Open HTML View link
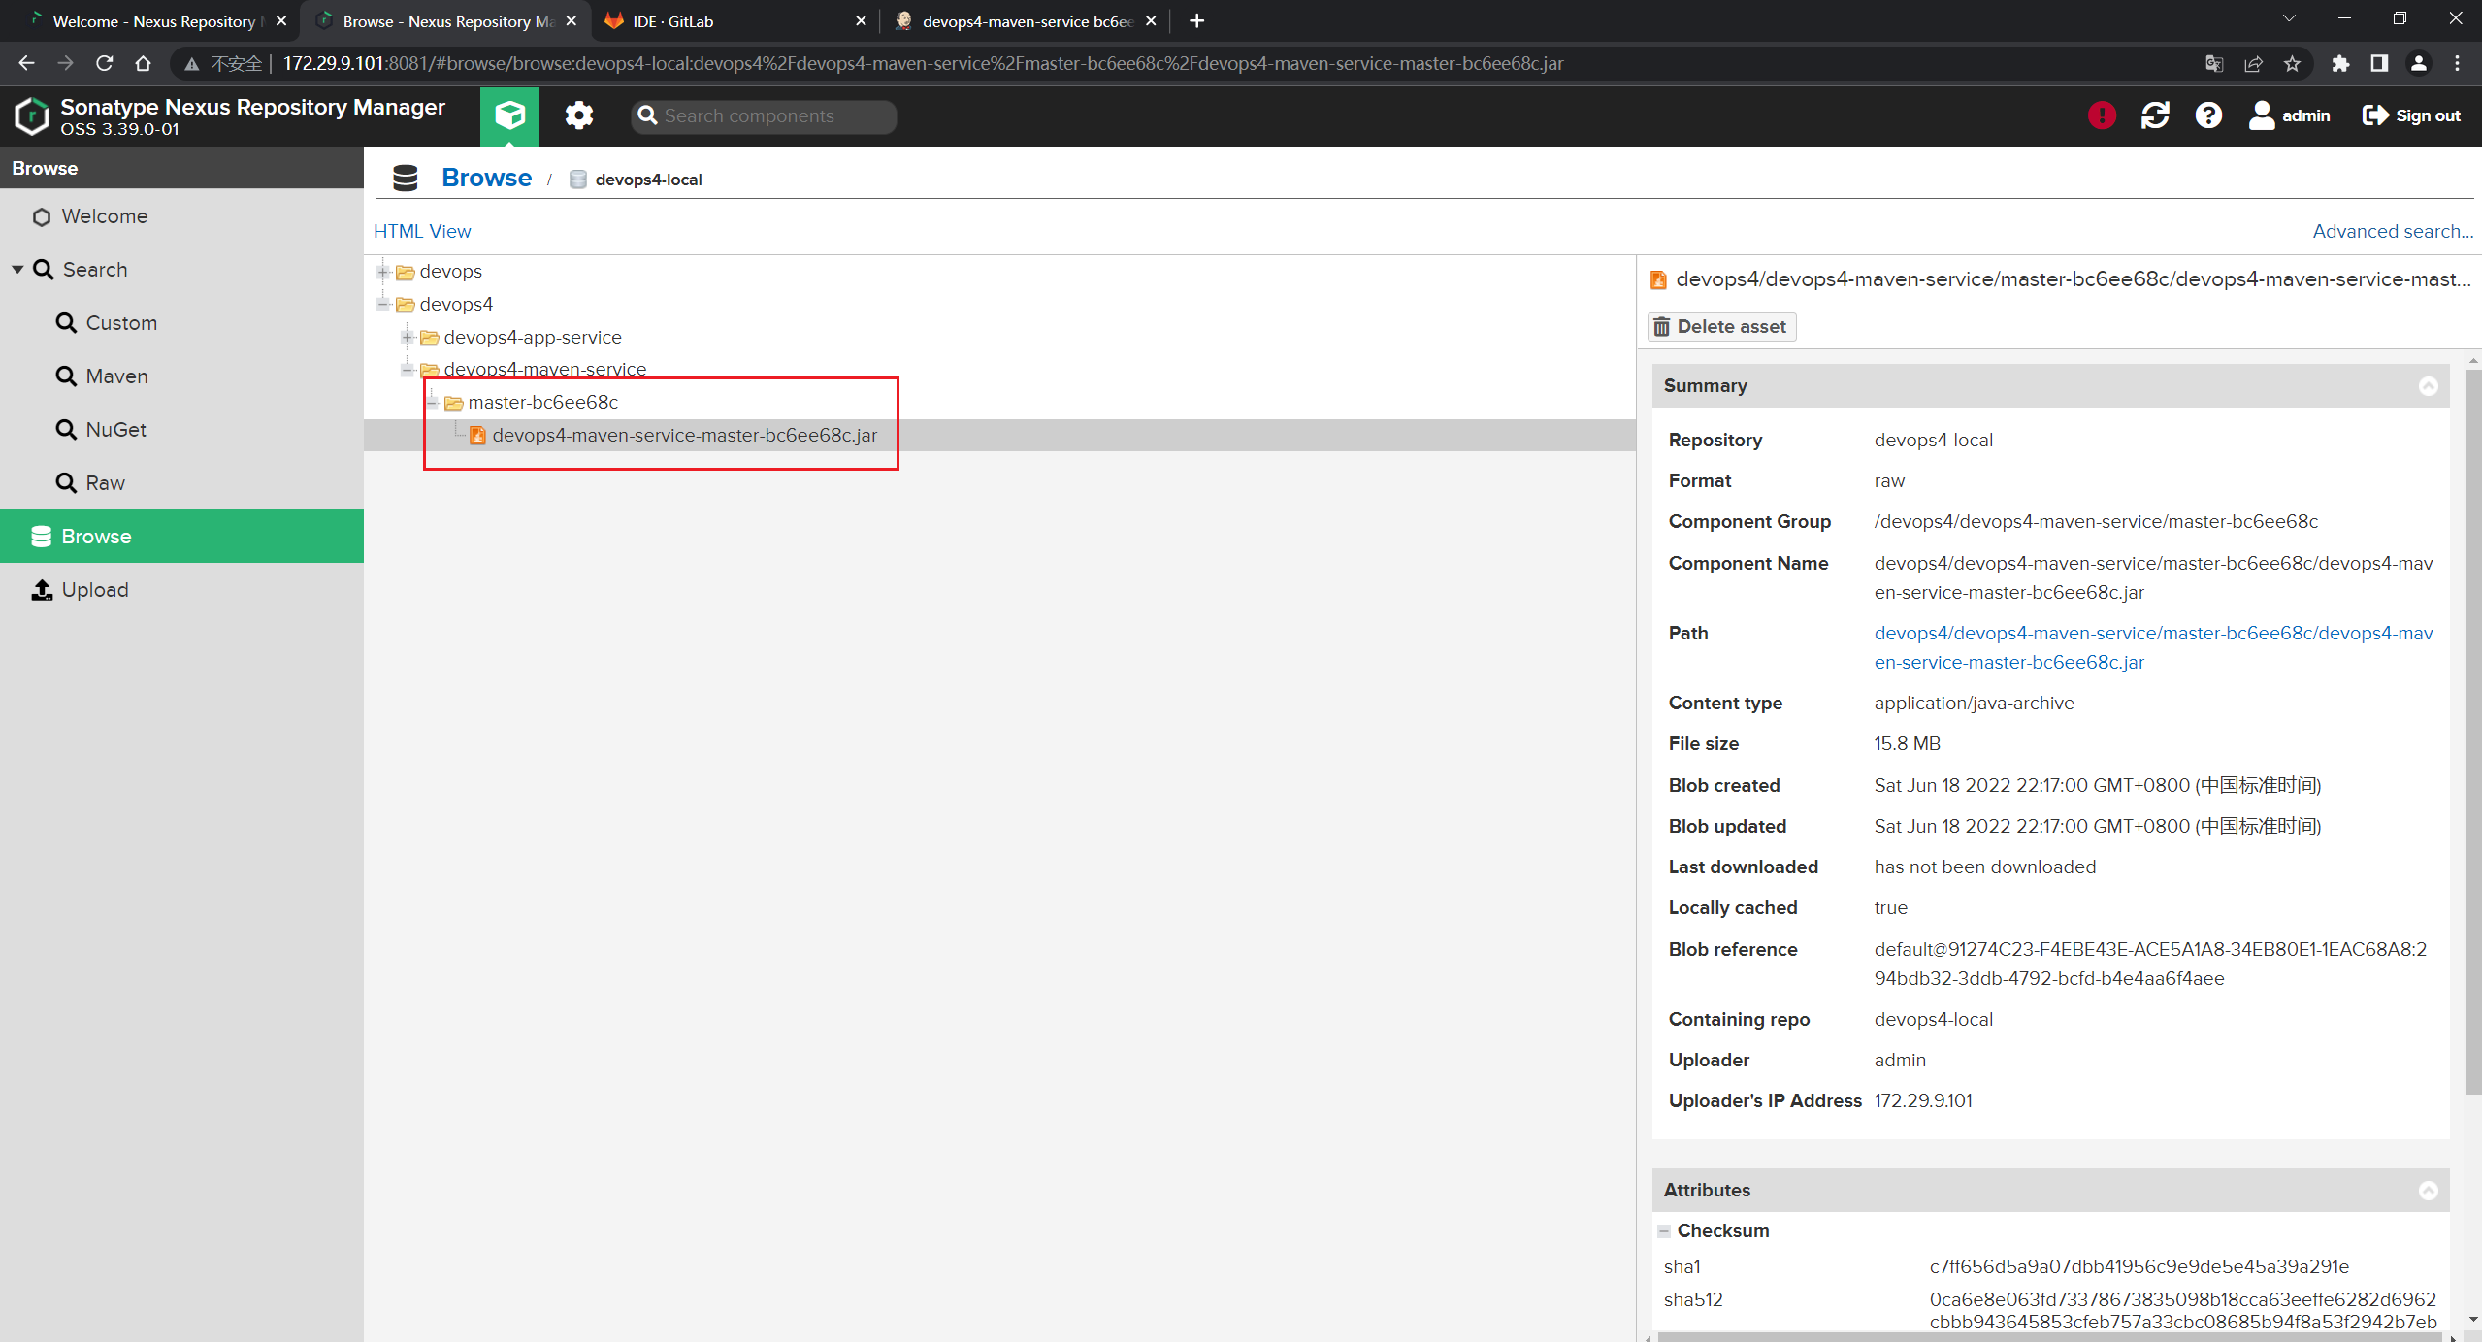Screen dimensions: 2482x1342 422,231
